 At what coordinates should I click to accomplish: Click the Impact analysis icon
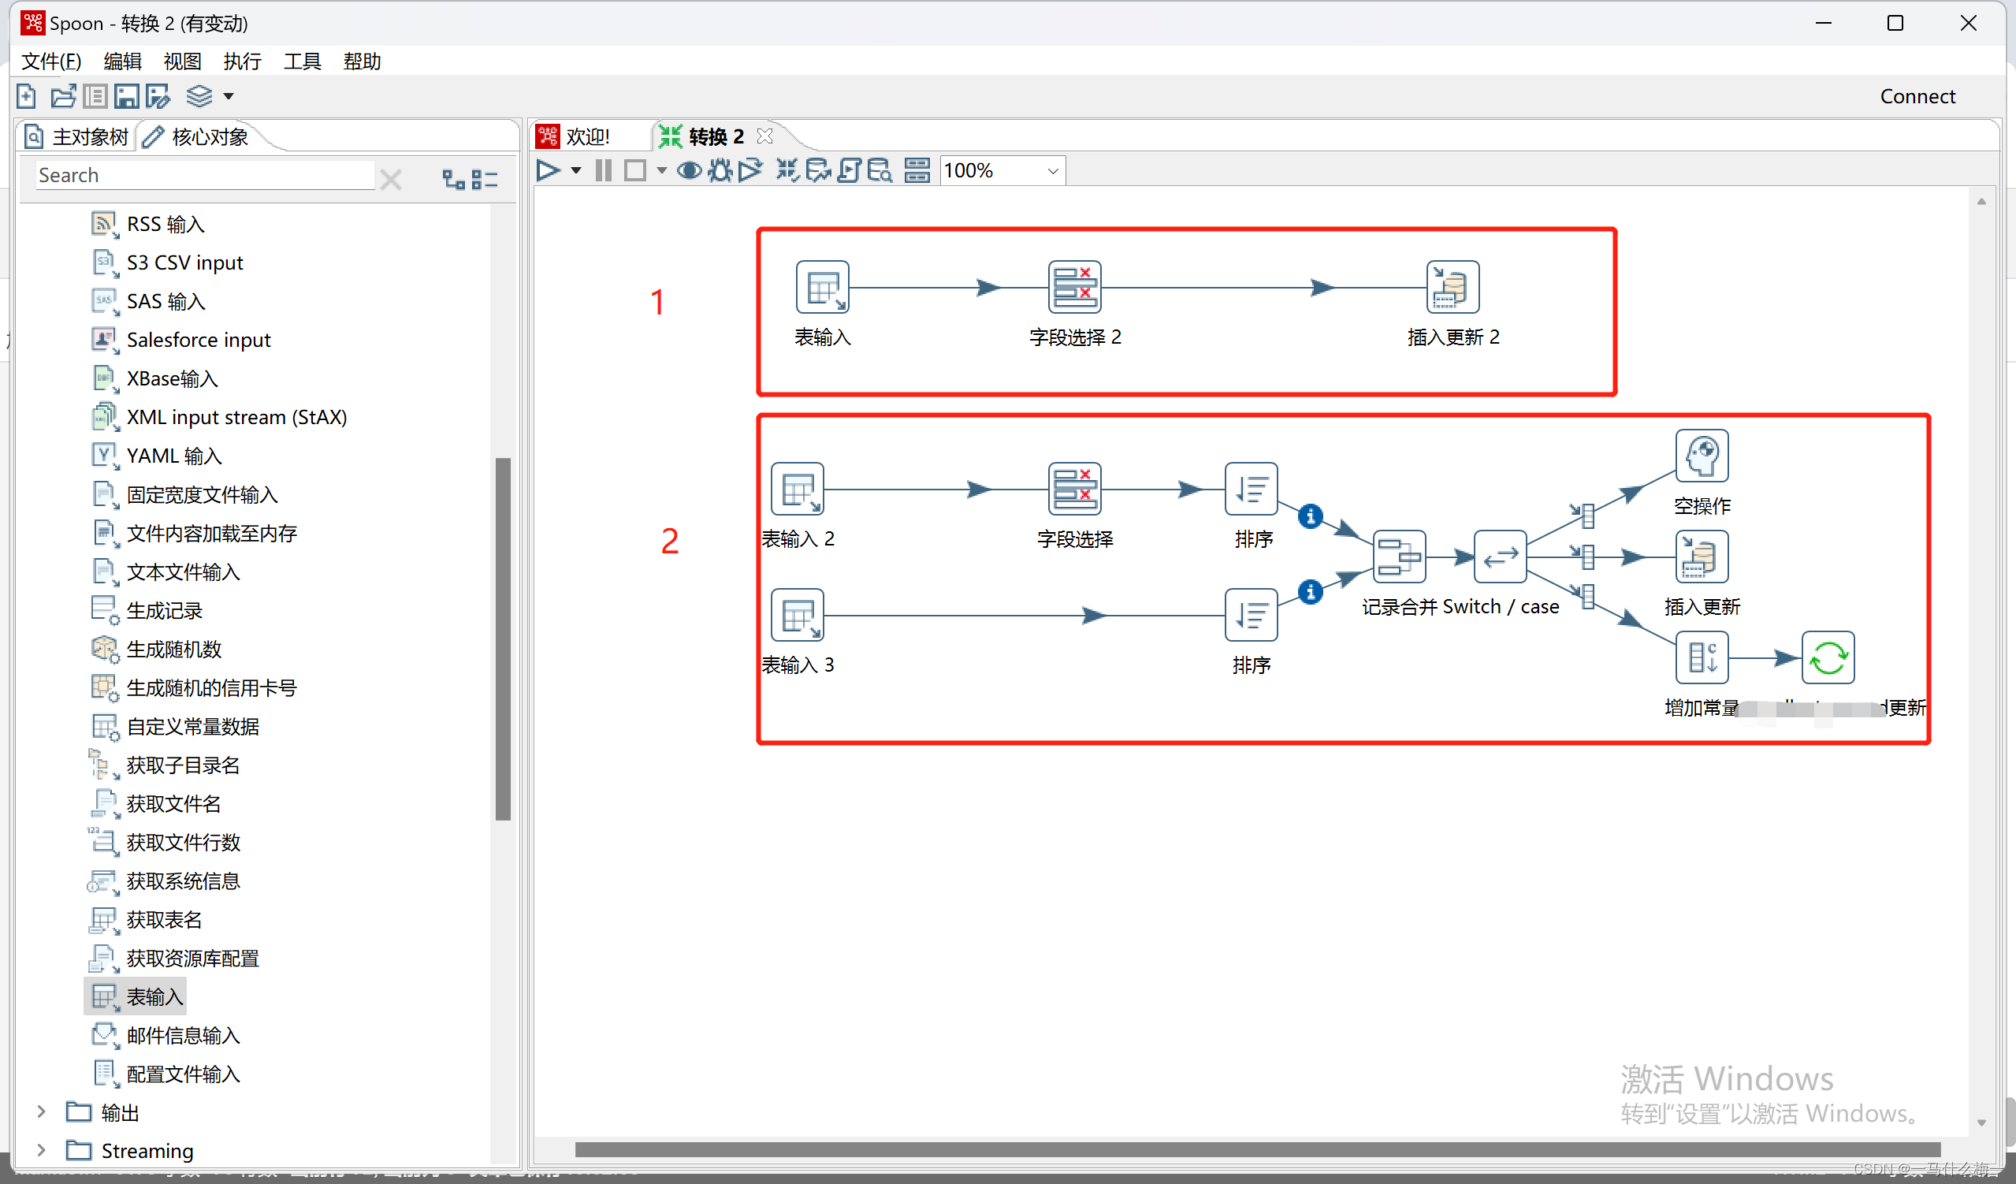click(x=818, y=171)
